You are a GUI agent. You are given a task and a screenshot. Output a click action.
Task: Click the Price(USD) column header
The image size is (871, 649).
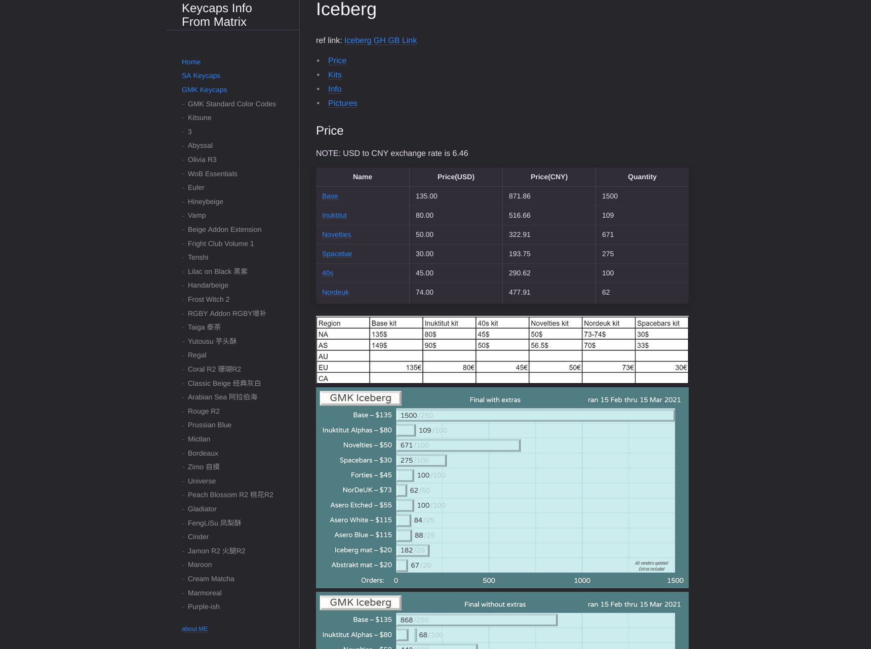point(456,177)
